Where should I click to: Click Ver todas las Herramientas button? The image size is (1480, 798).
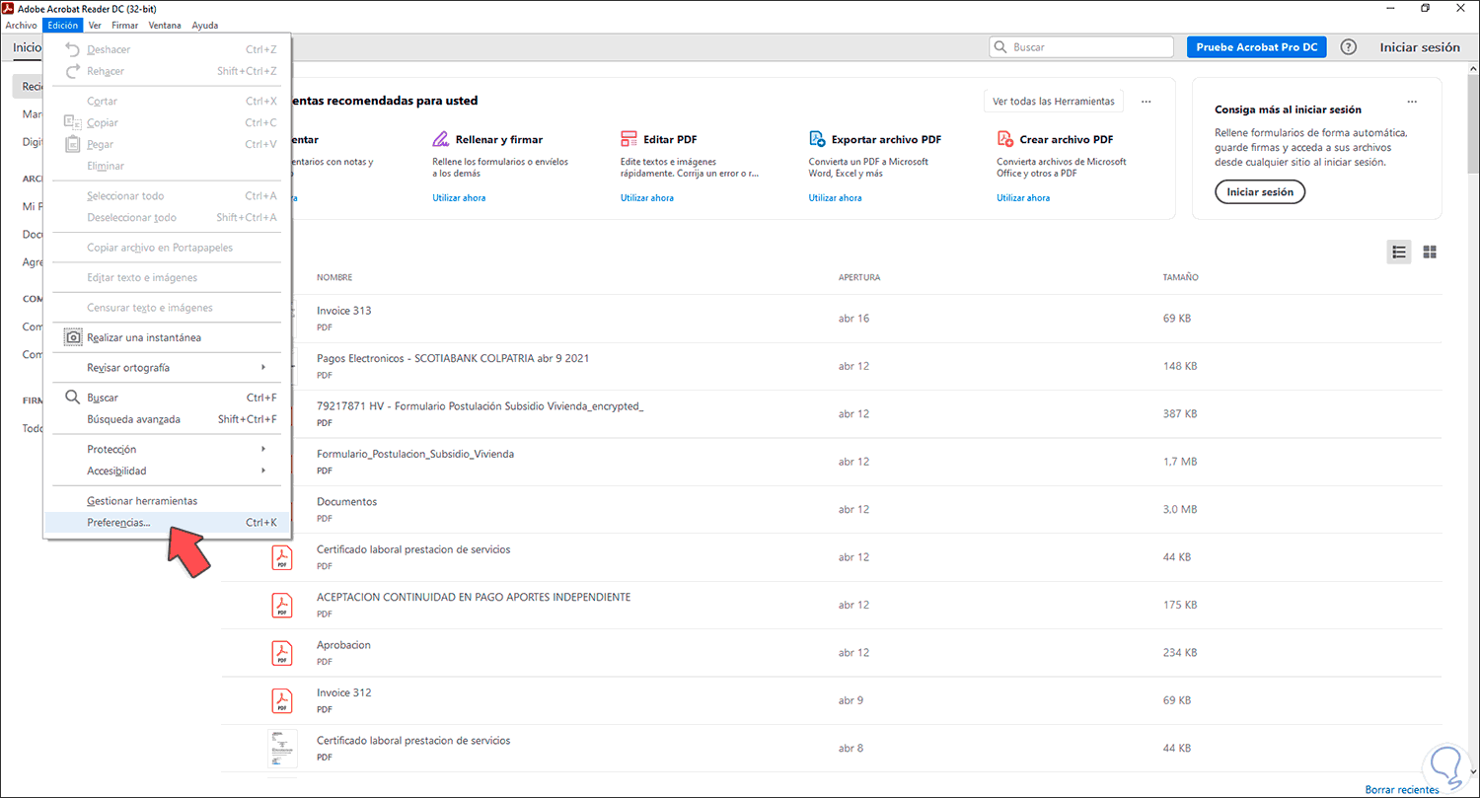coord(1053,102)
